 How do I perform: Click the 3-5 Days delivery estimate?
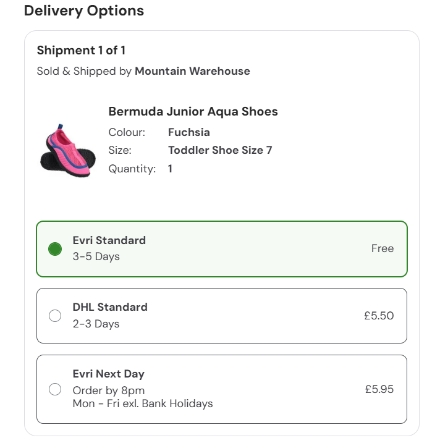pos(96,256)
